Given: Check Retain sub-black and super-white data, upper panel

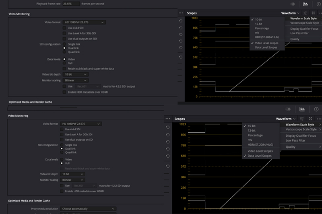Looking at the screenshot, I should (x=64, y=69).
